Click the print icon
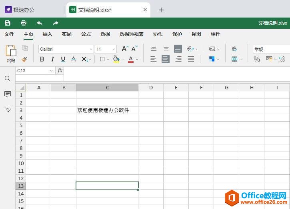Viewport: 290px width, 209px height. (24, 23)
